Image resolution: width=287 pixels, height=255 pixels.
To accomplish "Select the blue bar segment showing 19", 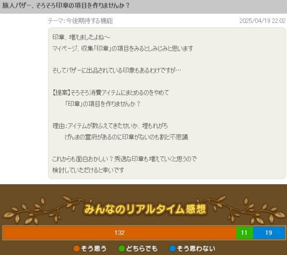I will pyautogui.click(x=269, y=233).
